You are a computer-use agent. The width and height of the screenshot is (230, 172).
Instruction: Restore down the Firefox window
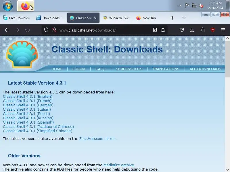(215, 15)
